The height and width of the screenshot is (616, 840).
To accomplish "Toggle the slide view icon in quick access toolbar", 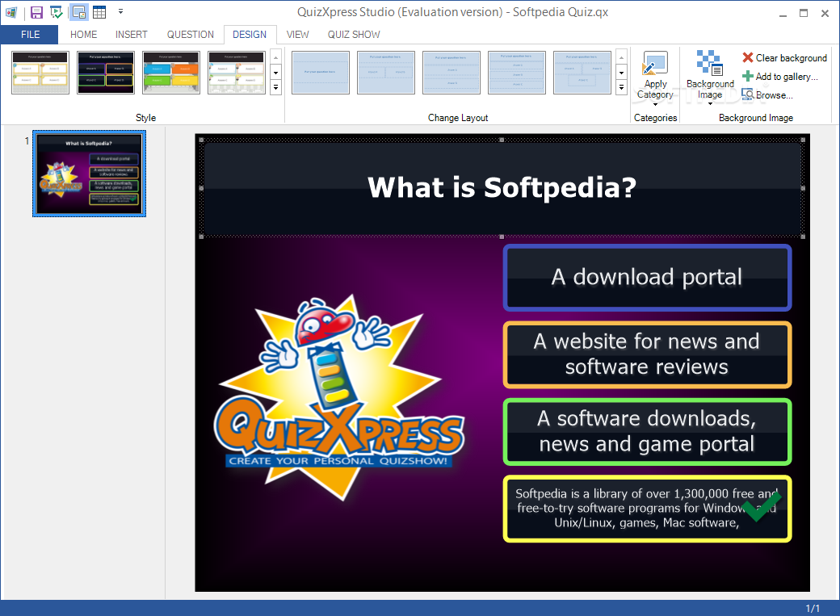I will 79,12.
